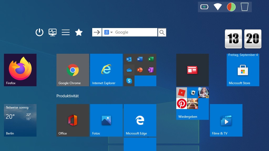Click the power button icon

[x=39, y=32]
